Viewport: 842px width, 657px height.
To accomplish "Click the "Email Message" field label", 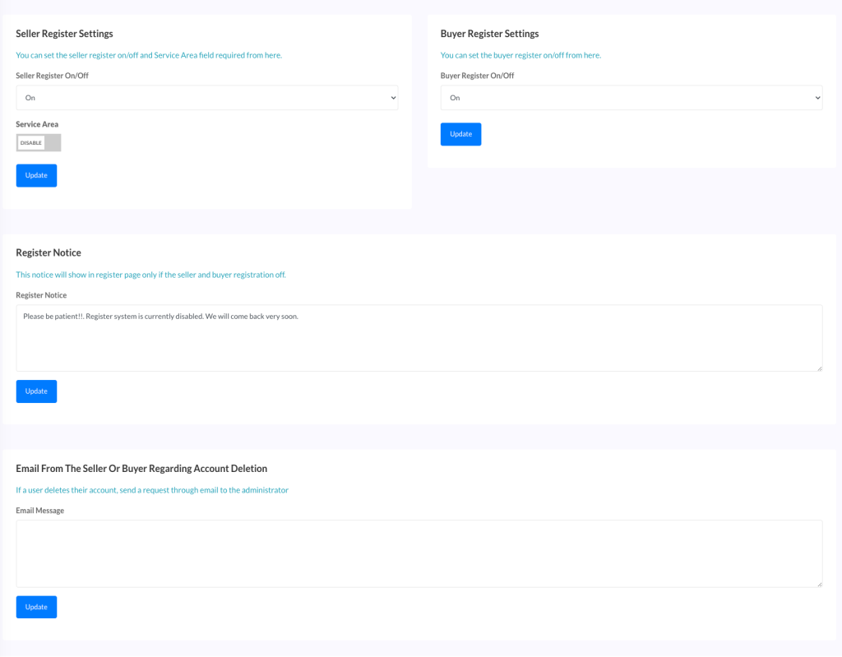I will [39, 511].
